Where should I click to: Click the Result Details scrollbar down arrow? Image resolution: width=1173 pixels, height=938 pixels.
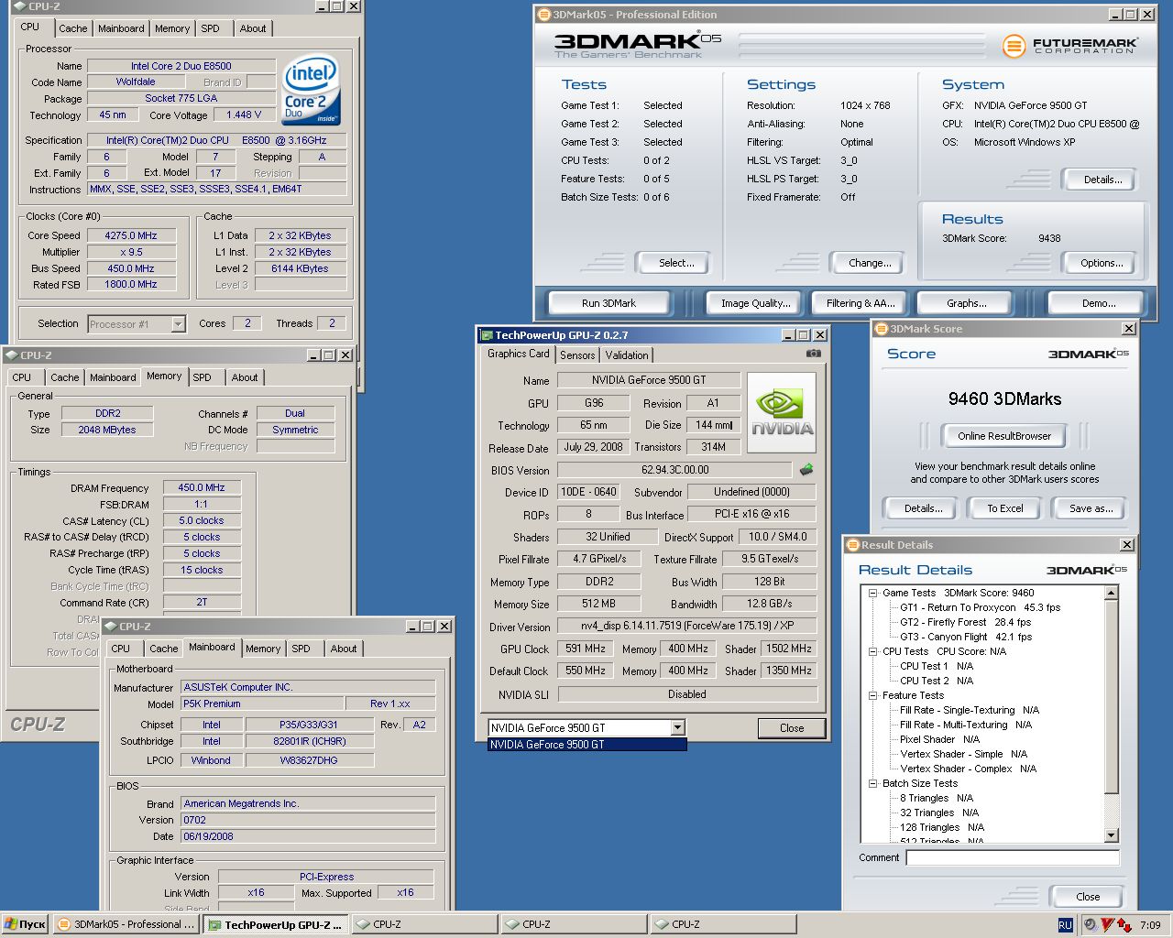click(x=1112, y=835)
